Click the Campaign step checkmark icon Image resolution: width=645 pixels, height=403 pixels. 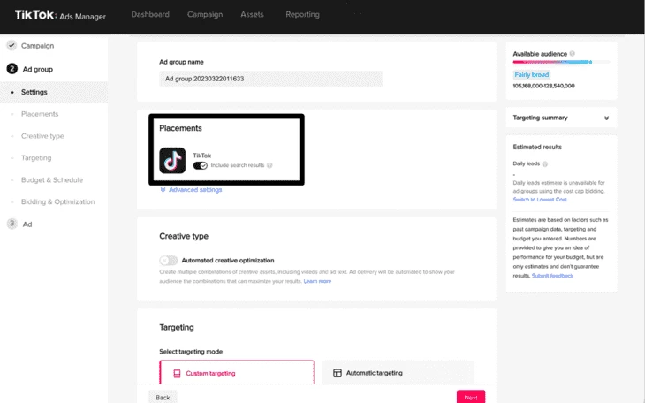tap(11, 45)
